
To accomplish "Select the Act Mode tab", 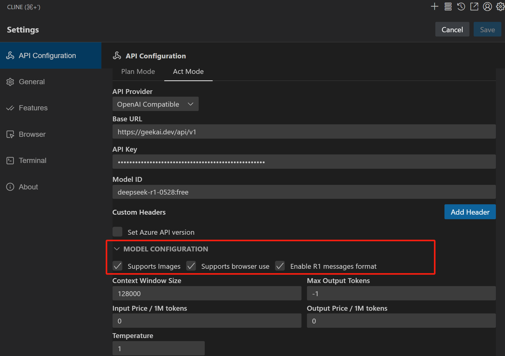I will (188, 72).
